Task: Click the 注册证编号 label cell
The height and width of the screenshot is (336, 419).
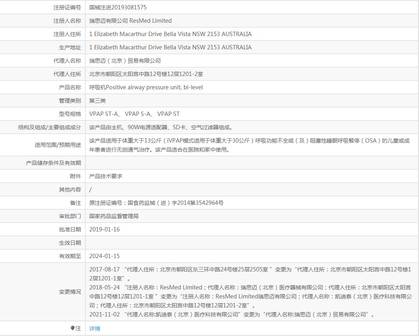Action: point(67,7)
